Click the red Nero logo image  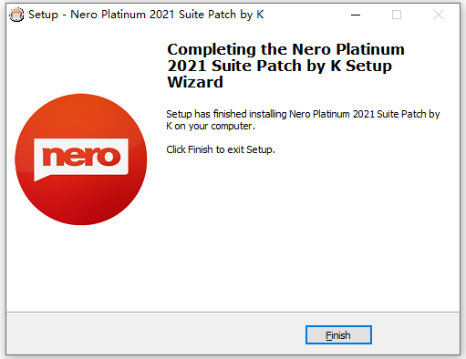(81, 159)
